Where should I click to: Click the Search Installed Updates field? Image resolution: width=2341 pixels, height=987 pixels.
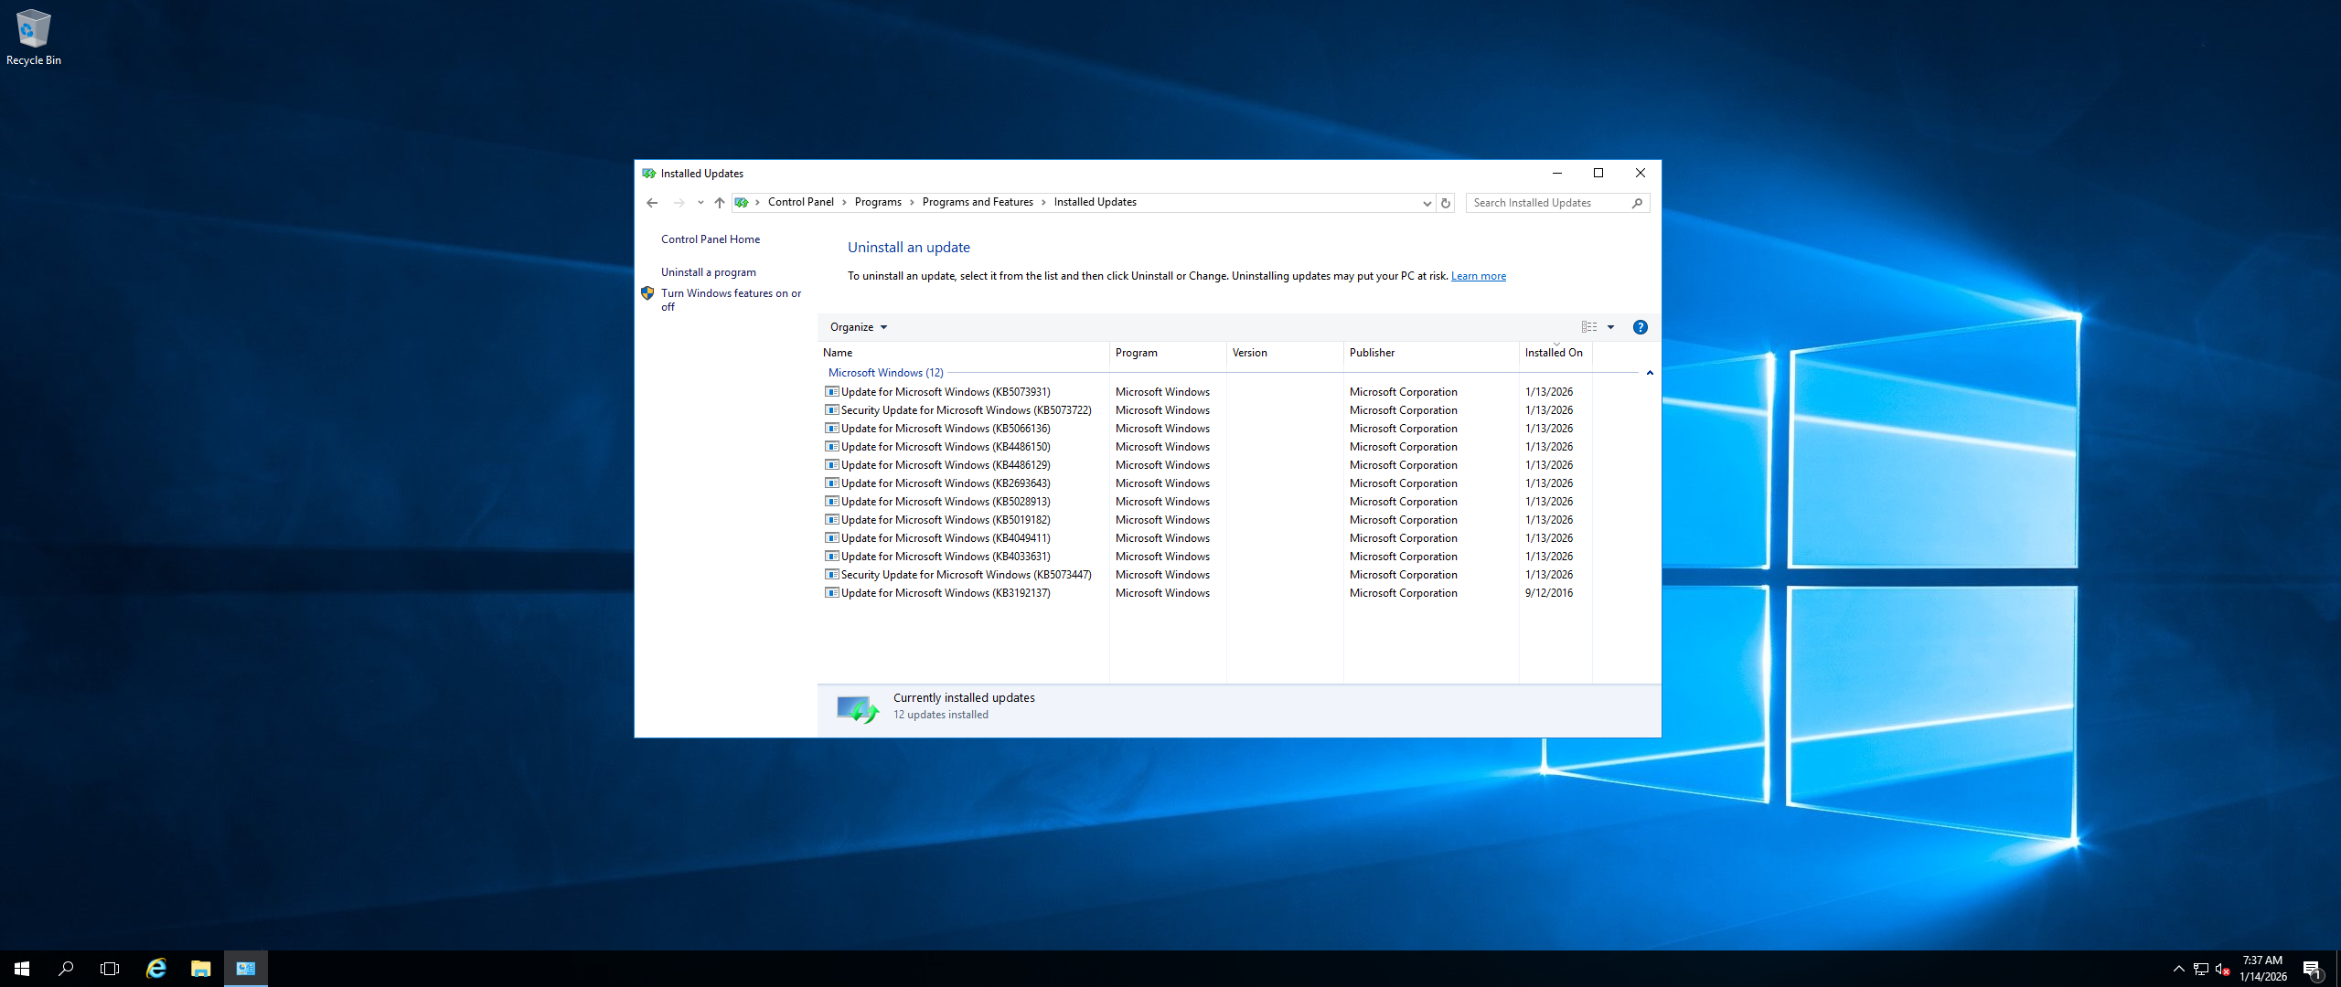click(x=1547, y=203)
